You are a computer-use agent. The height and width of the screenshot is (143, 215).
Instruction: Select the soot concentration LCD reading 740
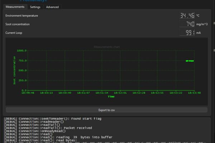pos(187,24)
